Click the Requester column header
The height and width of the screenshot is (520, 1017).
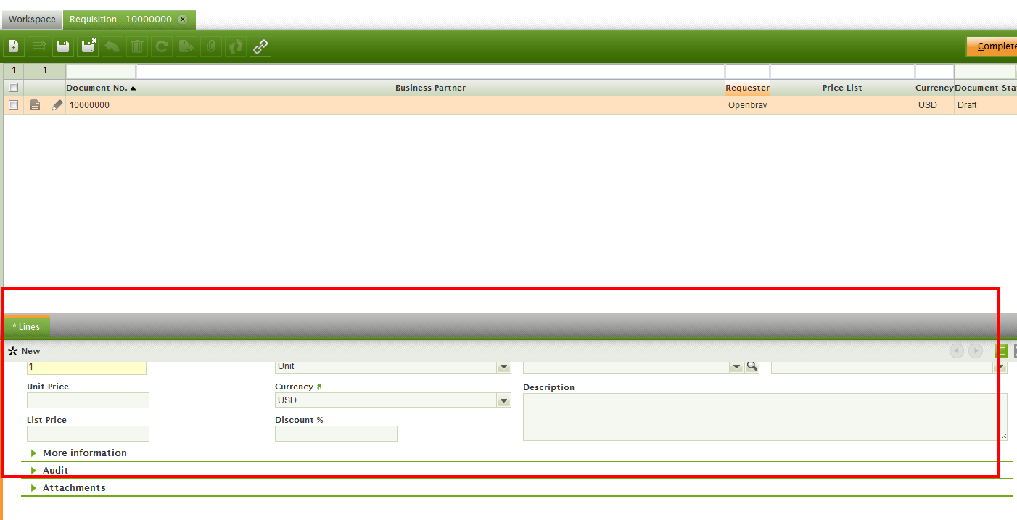[747, 88]
